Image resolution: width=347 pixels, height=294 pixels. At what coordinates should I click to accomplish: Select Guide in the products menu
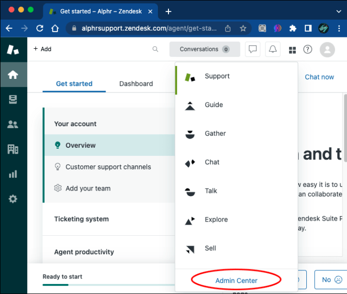(x=236, y=105)
